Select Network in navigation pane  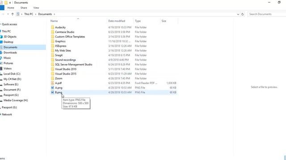coord(7,115)
